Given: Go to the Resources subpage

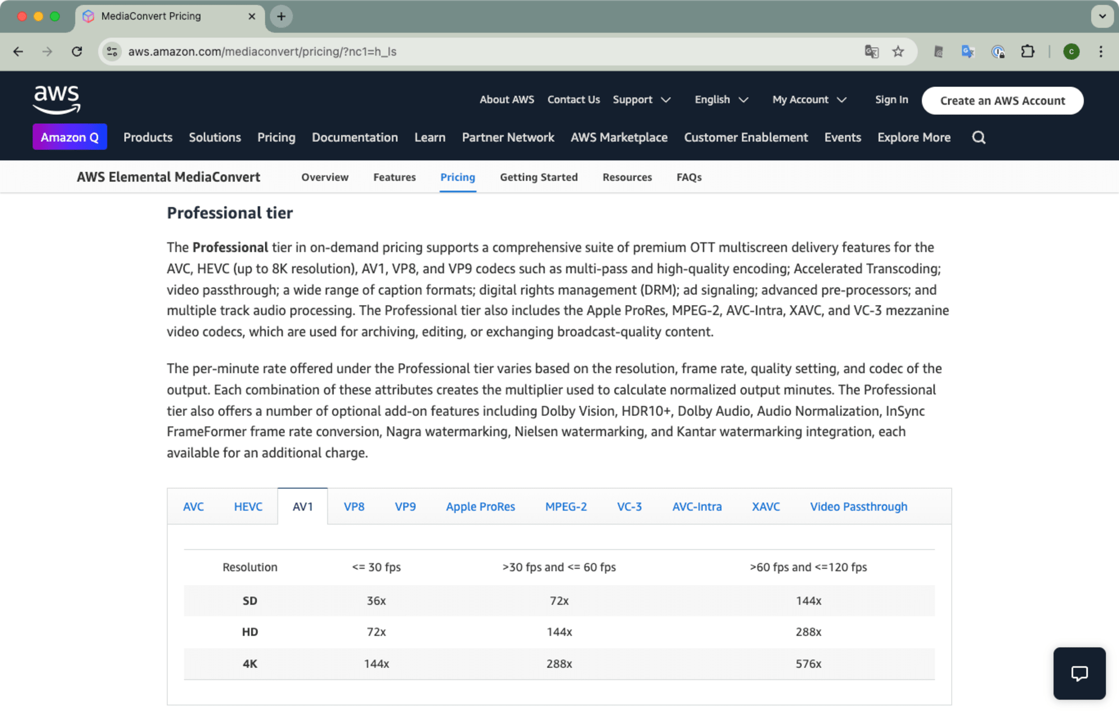Looking at the screenshot, I should click(x=627, y=177).
